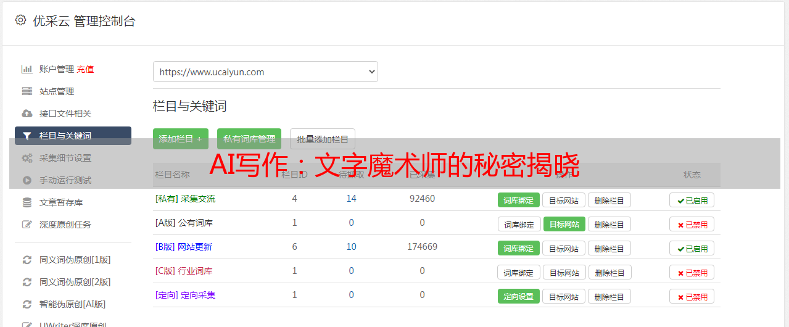The image size is (789, 327).
Task: Click green 目标网站 for the 公有词库 row
Action: coord(564,224)
